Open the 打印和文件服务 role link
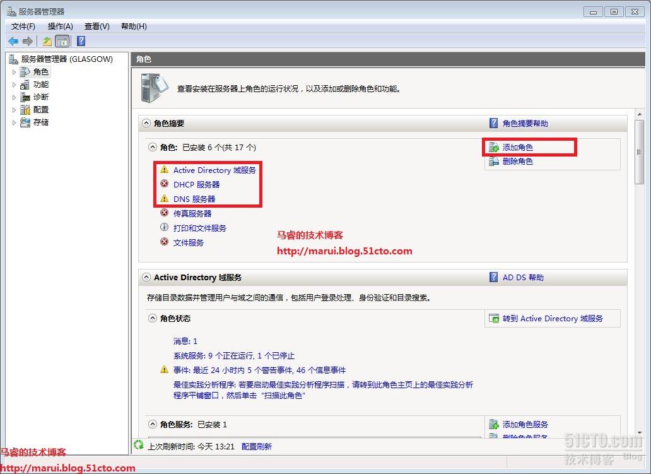The width and height of the screenshot is (651, 474). (x=200, y=228)
